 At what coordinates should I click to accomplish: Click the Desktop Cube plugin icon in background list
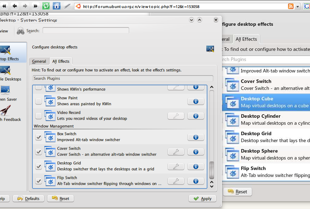coord(232,102)
